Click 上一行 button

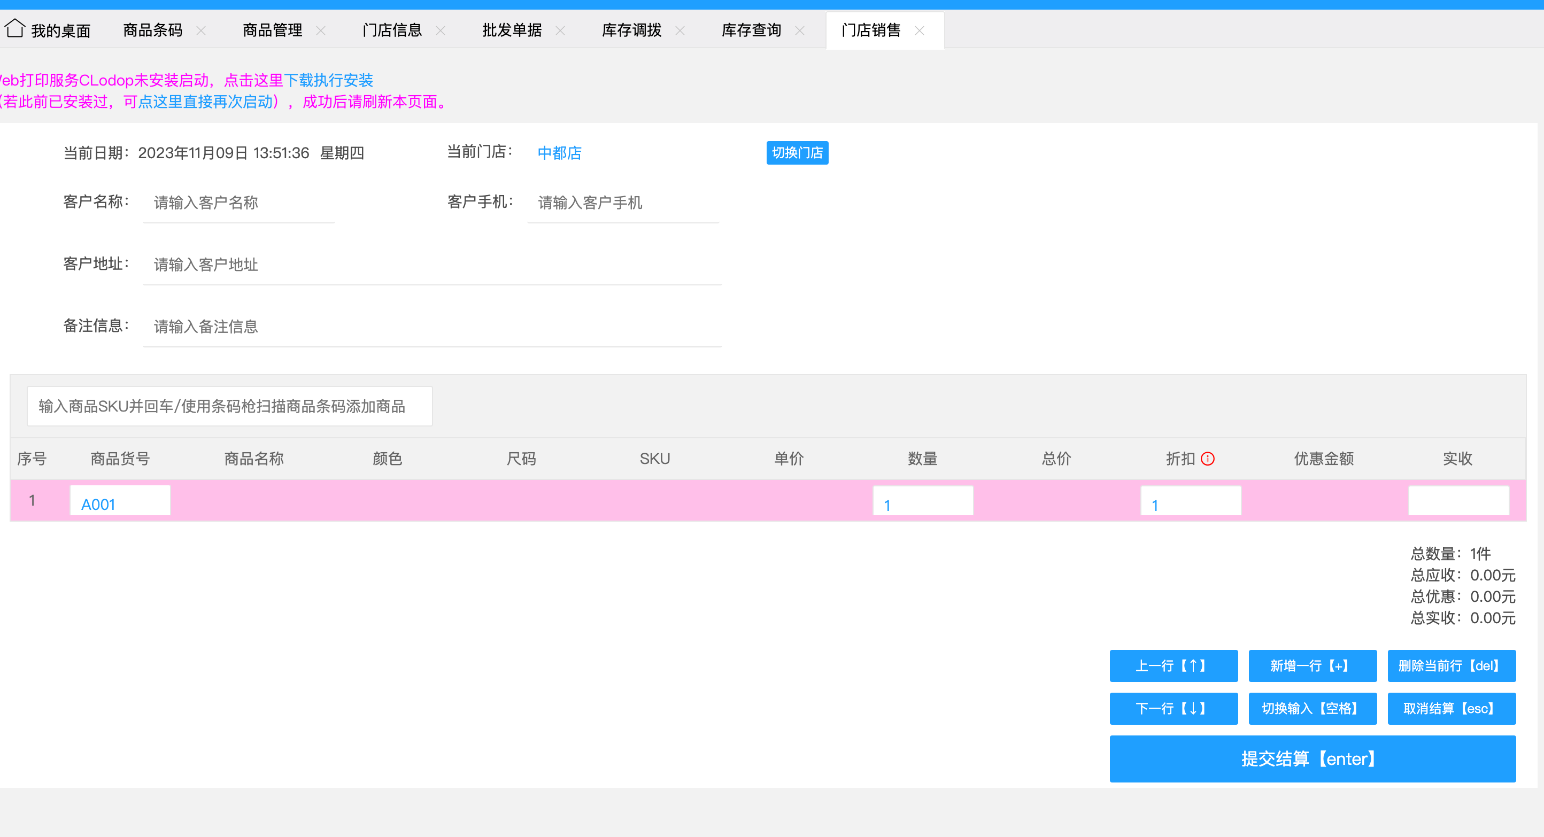(1174, 665)
